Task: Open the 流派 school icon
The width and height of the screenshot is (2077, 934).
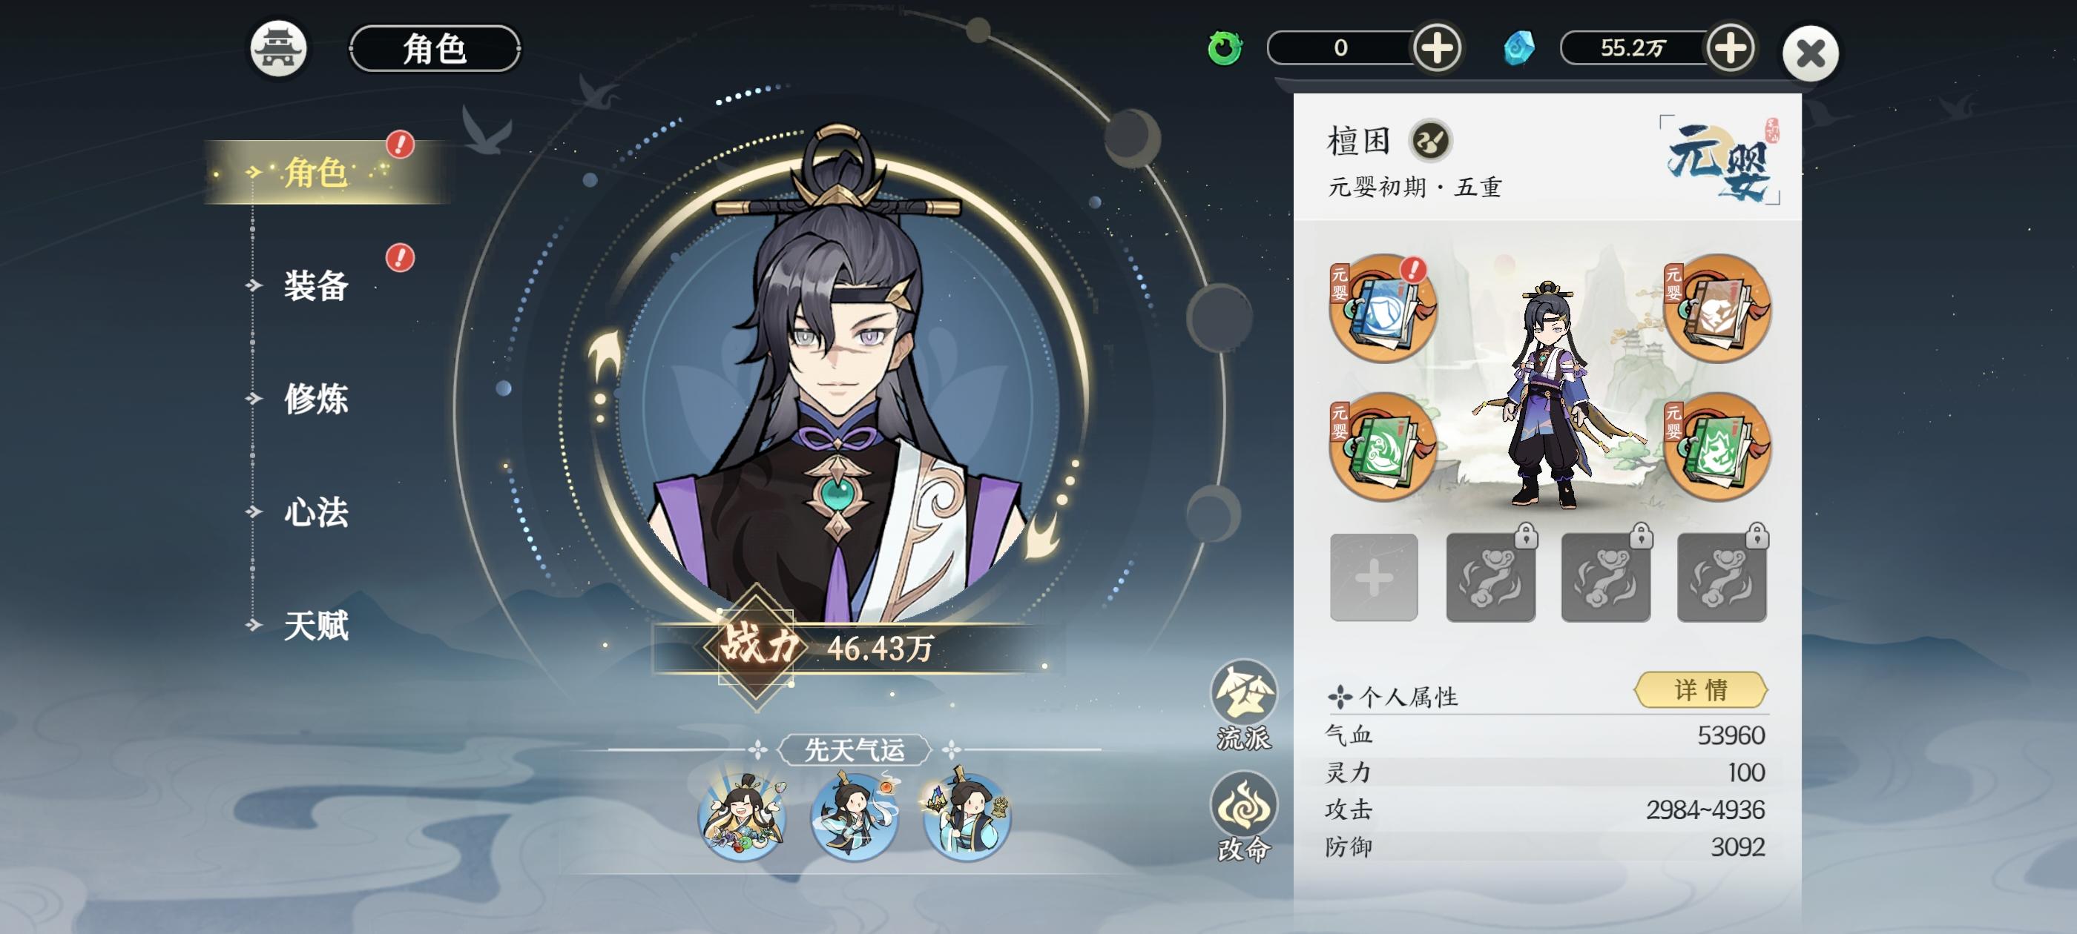Action: (1243, 705)
